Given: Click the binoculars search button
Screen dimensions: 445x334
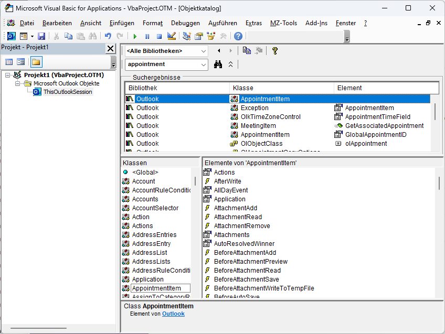Looking at the screenshot, I should (218, 64).
